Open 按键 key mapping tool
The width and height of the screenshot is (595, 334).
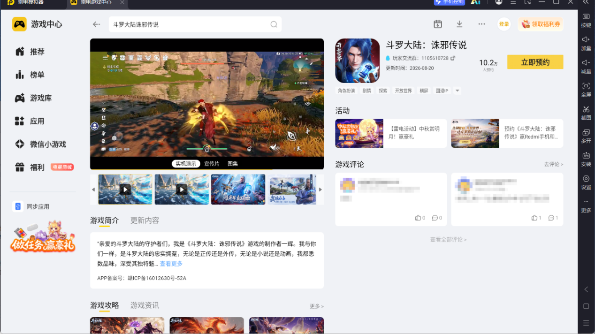coord(586,20)
